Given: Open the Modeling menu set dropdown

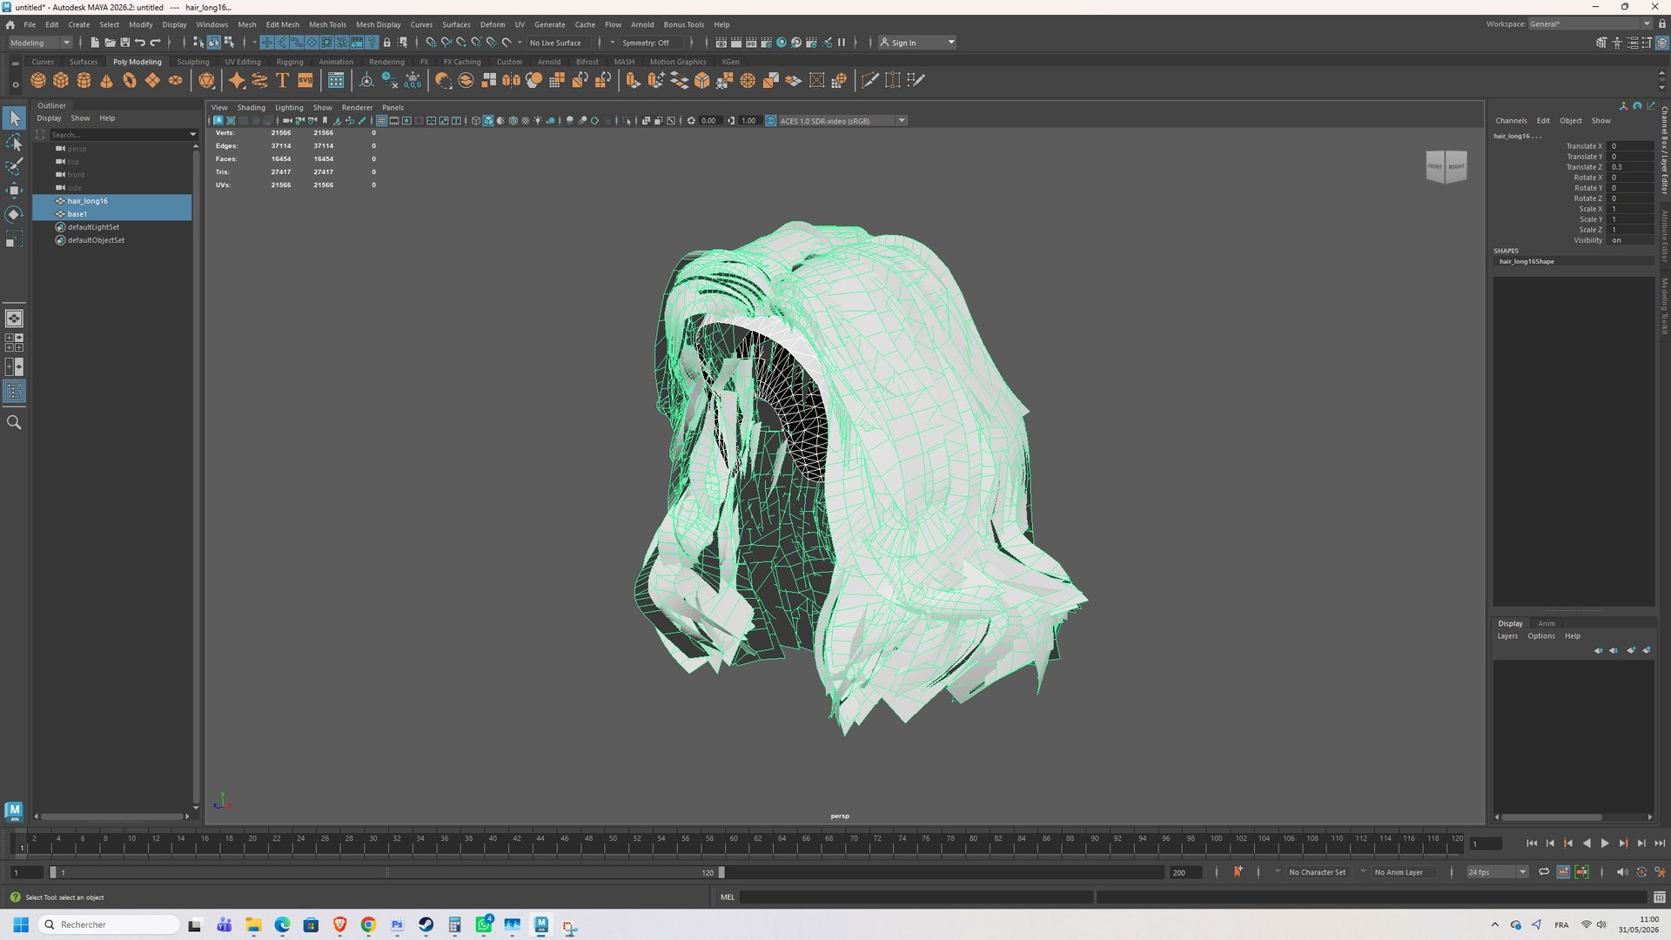Looking at the screenshot, I should point(40,43).
